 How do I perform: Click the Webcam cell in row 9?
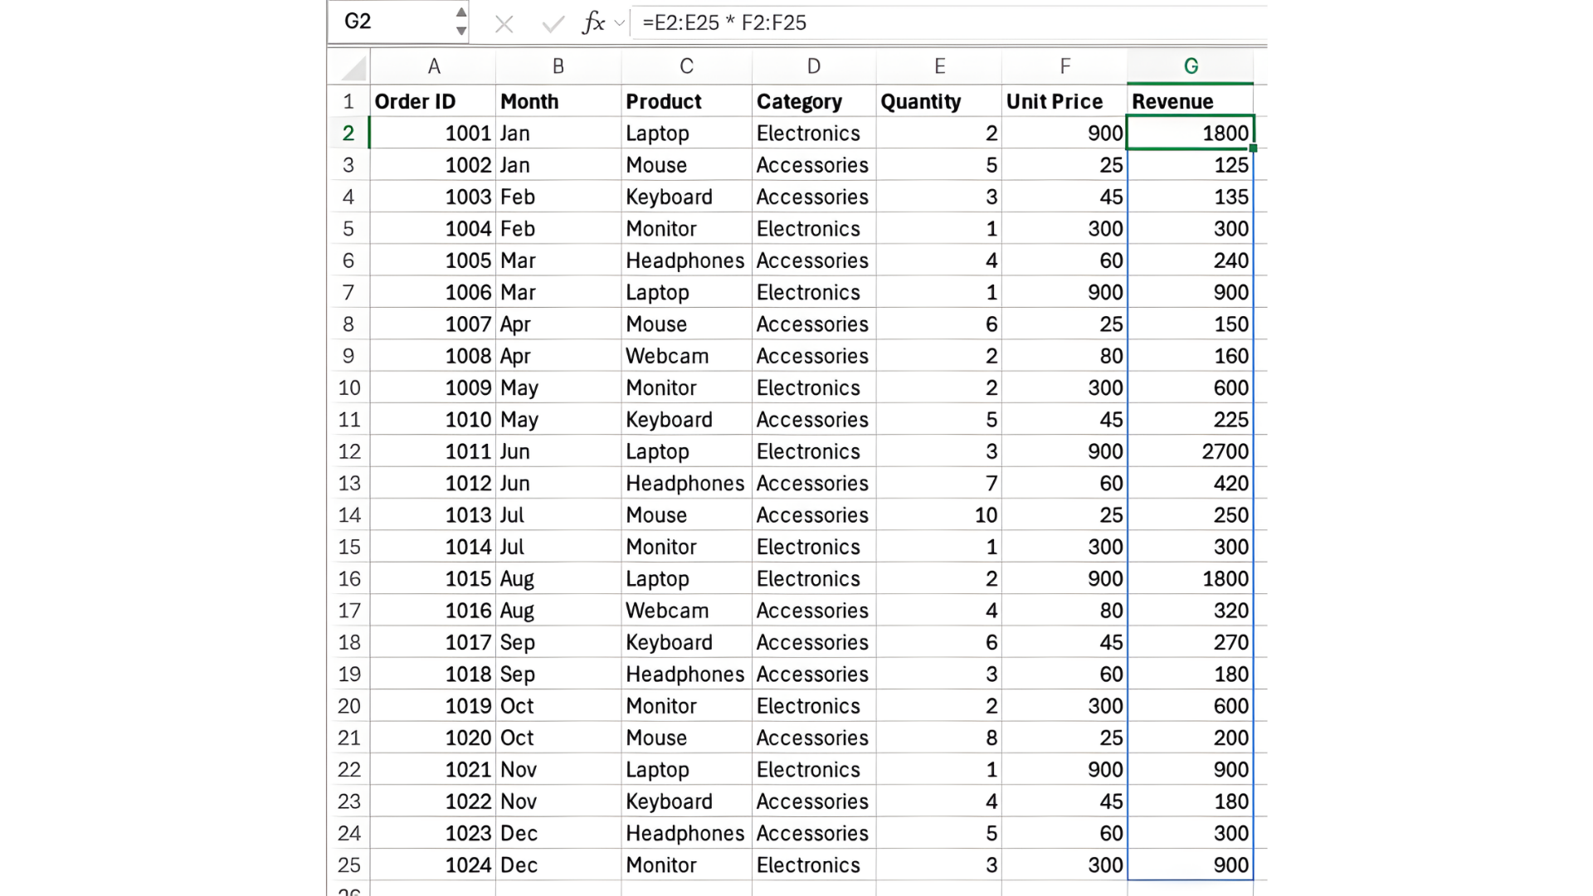coord(685,356)
